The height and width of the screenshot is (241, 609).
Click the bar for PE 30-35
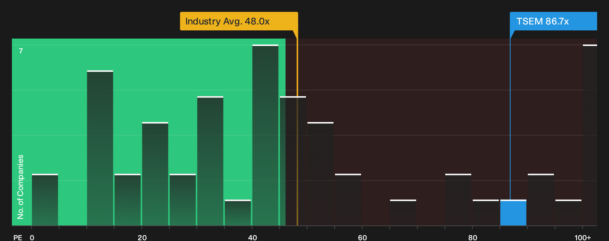tap(210, 161)
